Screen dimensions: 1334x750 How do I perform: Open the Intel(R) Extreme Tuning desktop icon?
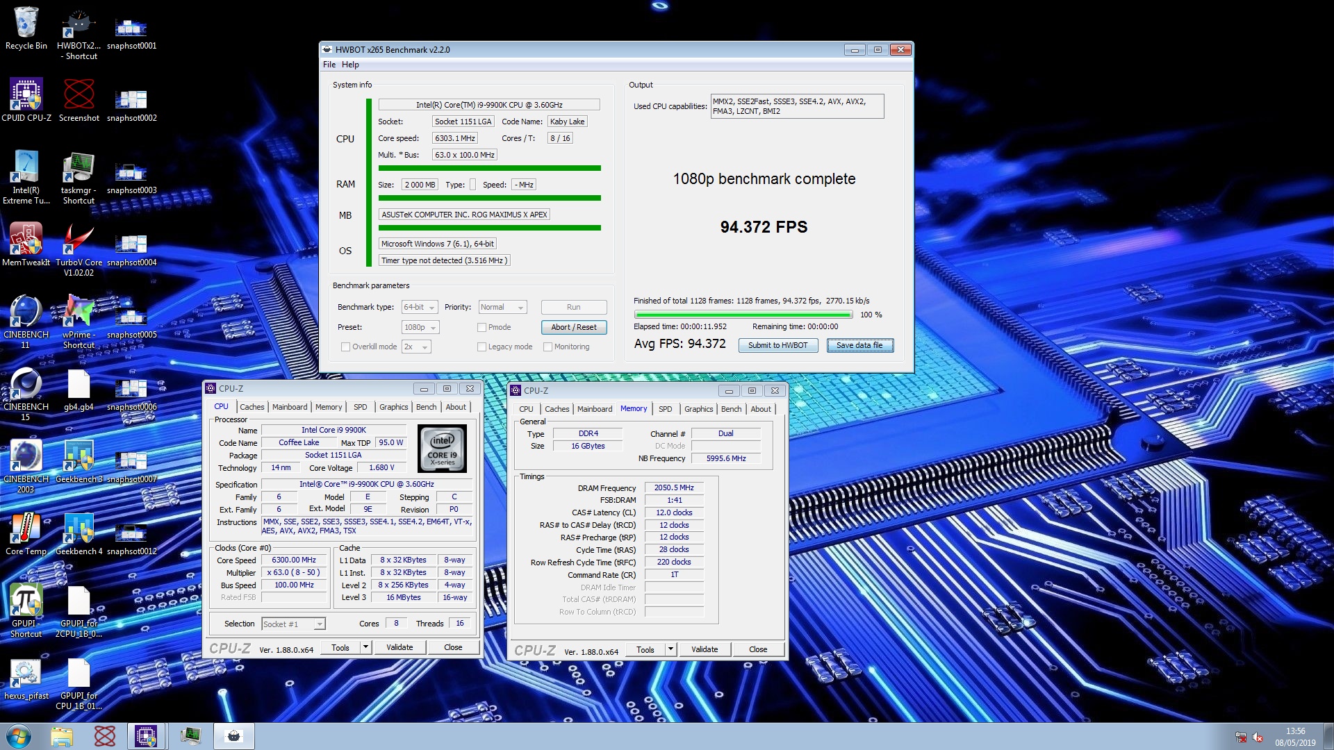[26, 178]
